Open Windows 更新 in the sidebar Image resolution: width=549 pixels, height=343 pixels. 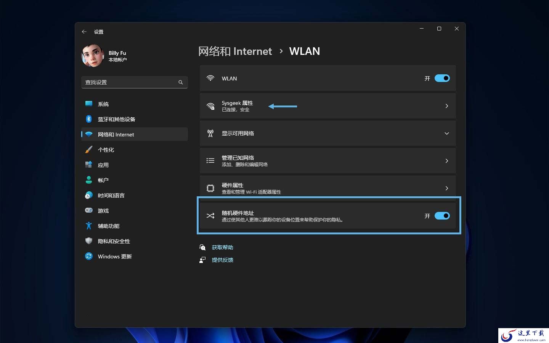click(x=134, y=256)
